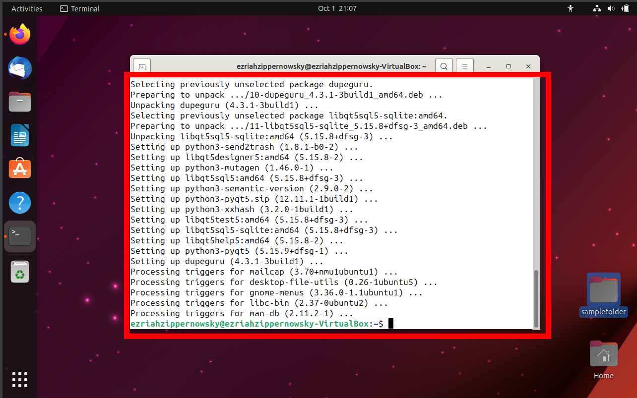This screenshot has height=398, width=637.
Task: Click the accessibility icon in the top bar
Action: pyautogui.click(x=571, y=8)
